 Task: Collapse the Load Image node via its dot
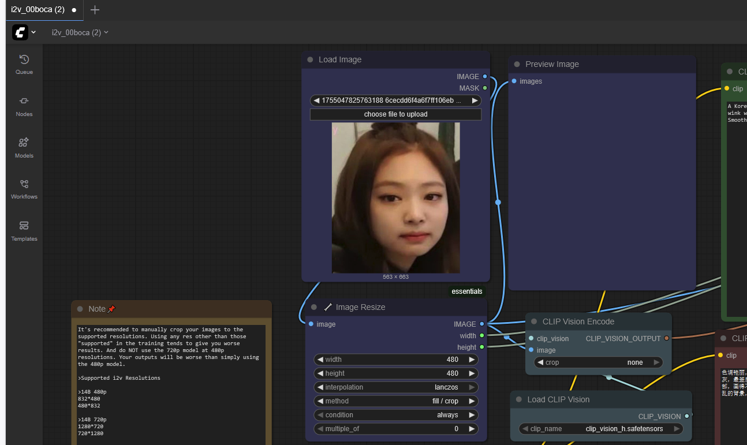311,60
